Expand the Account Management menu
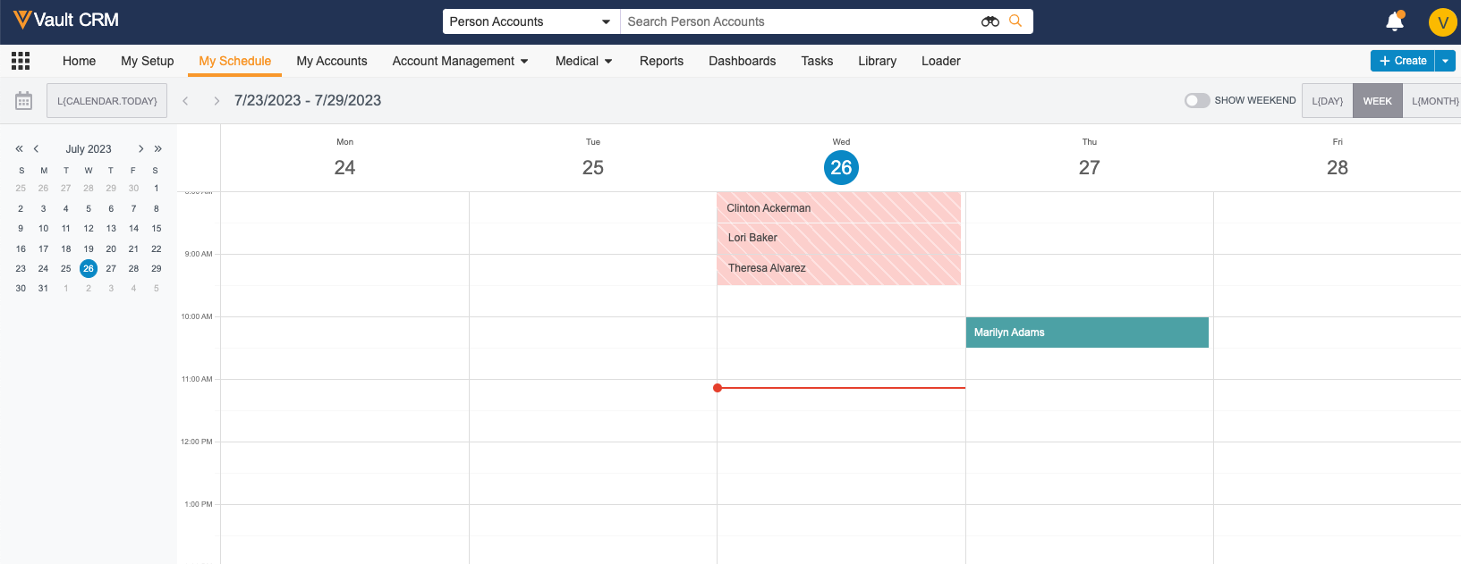 [460, 61]
